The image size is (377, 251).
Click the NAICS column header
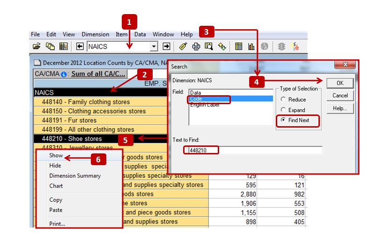pos(101,92)
